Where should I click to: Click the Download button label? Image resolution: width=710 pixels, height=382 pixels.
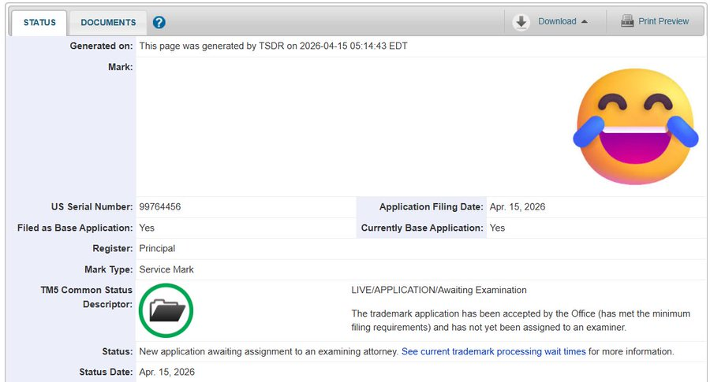557,21
